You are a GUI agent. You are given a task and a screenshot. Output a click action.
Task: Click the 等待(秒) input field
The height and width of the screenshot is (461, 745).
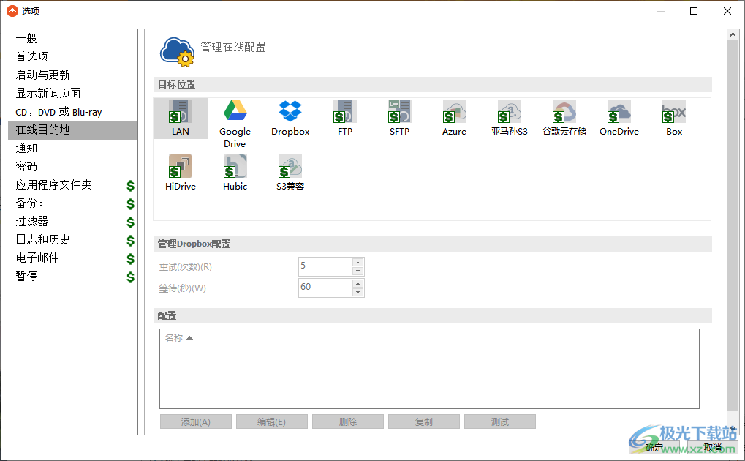(x=325, y=288)
